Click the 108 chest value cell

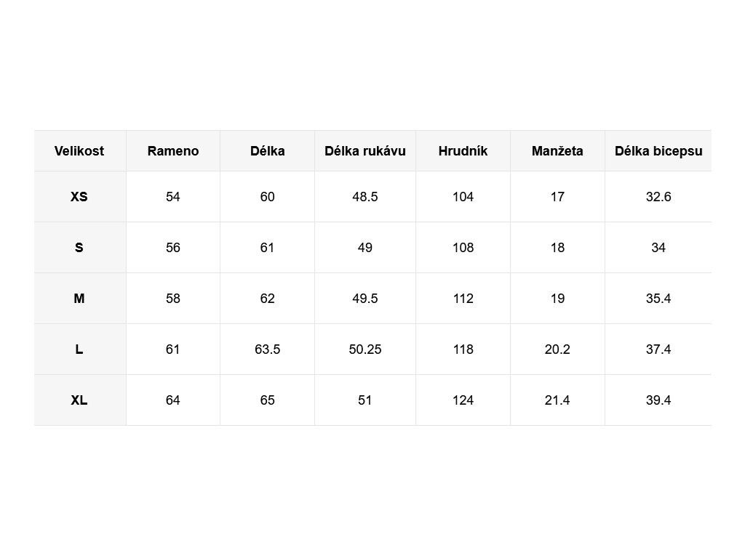coord(463,247)
